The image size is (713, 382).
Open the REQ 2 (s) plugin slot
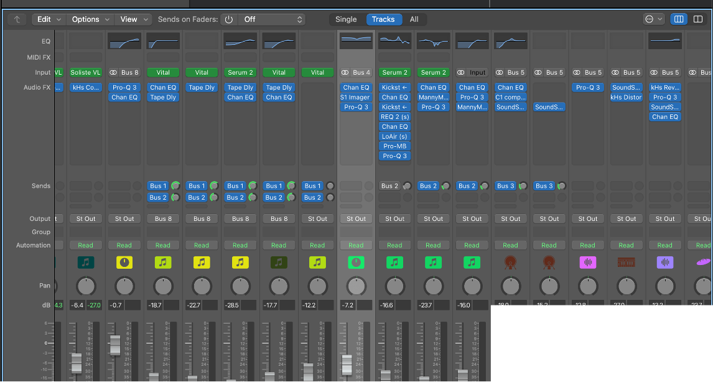(394, 117)
